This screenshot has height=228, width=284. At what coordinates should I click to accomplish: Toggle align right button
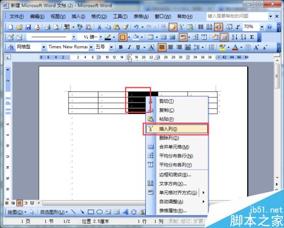(x=179, y=47)
